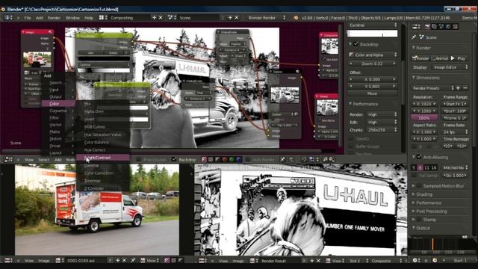This screenshot has height=269, width=478.
Task: Choose RGB Curves from Color submenu
Action: 95,127
